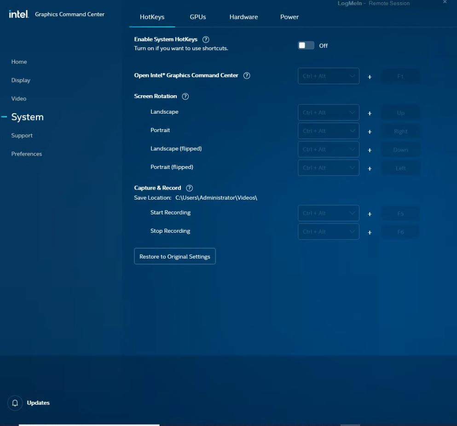Open Support in the sidebar
This screenshot has width=457, height=426.
[x=22, y=136]
